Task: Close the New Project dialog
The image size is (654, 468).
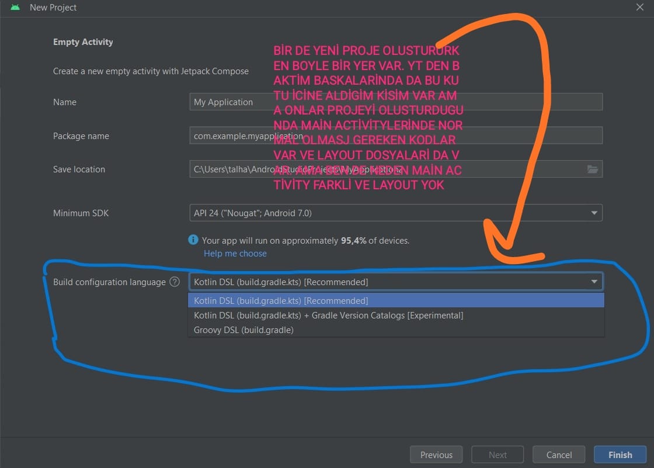Action: (x=640, y=7)
